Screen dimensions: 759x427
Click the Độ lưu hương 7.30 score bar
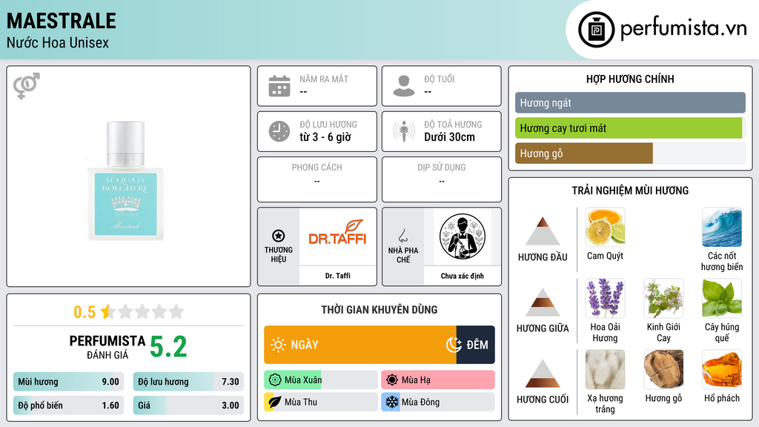click(x=188, y=382)
